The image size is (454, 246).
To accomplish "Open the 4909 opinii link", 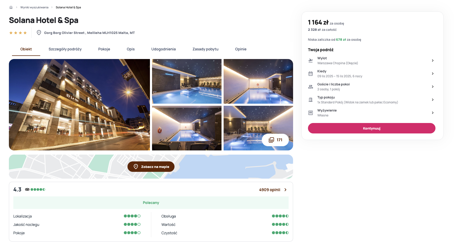I will 270,190.
